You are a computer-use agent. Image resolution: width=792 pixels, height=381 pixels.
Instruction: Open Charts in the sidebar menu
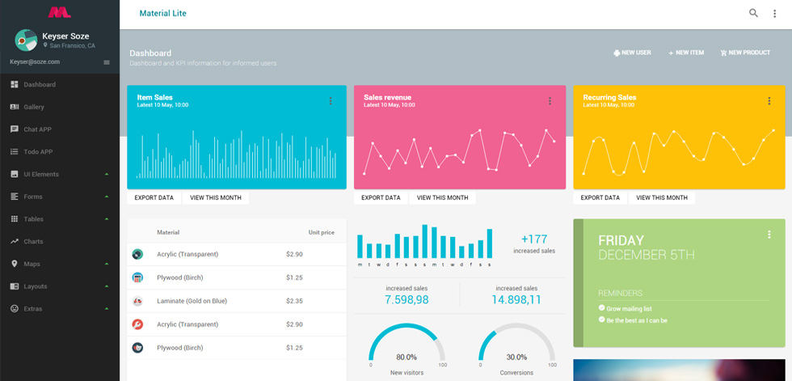[33, 242]
